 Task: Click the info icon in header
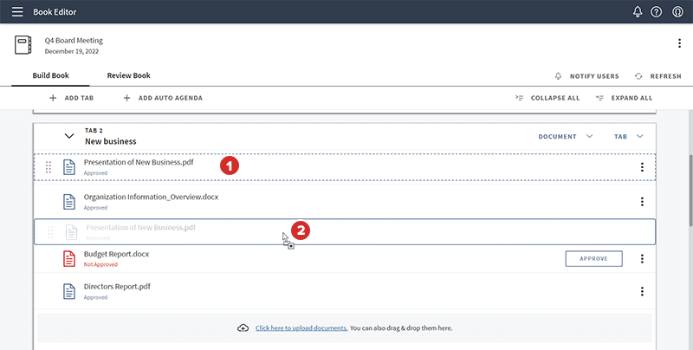tap(677, 12)
